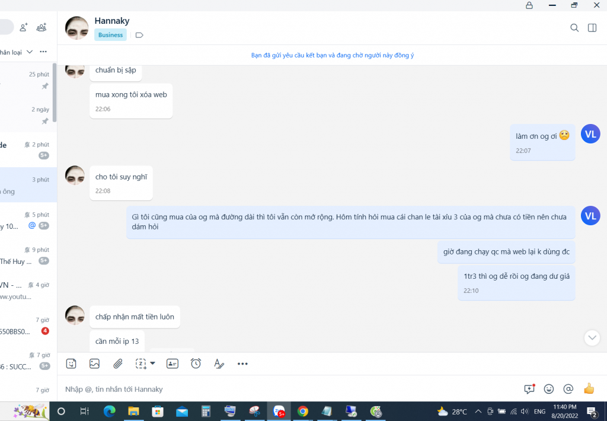
Task: Show hidden system tray icons chevron
Action: click(x=478, y=411)
